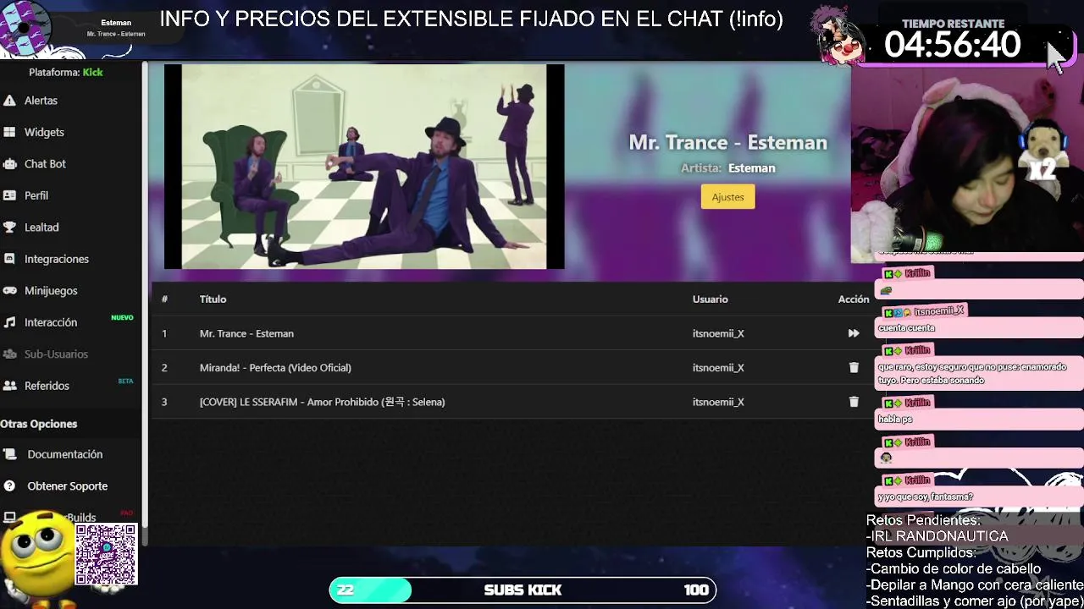This screenshot has width=1084, height=609.
Task: Click the yellow Ajustes button
Action: coord(727,197)
